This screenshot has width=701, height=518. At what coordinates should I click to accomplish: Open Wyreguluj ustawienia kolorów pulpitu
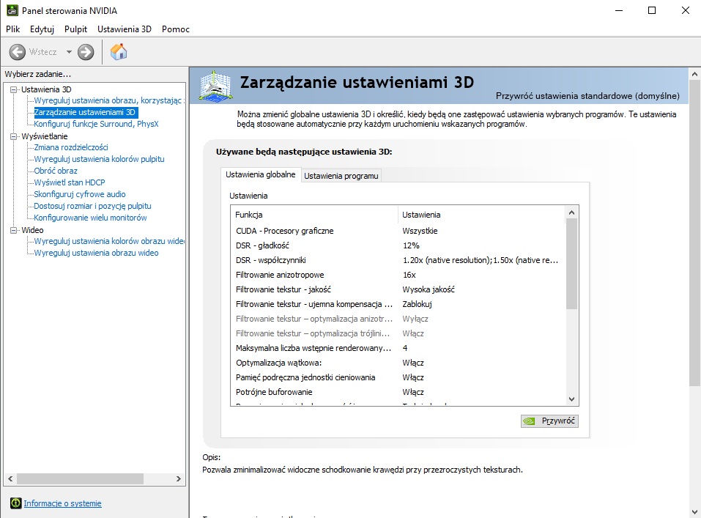pos(99,159)
